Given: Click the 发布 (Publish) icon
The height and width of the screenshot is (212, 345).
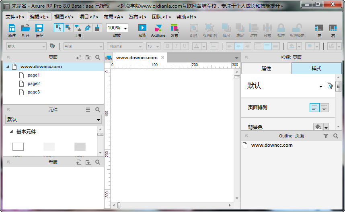Looking at the screenshot, I should pos(174,28).
